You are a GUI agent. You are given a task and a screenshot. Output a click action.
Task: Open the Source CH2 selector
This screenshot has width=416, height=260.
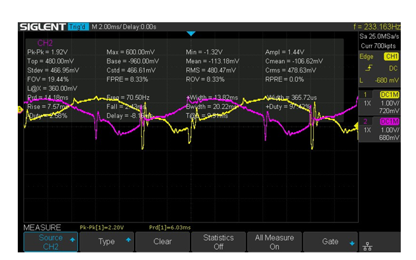[51, 242]
